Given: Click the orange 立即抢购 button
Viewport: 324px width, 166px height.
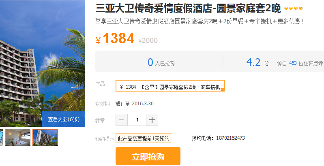Looking at the screenshot, I should (x=148, y=156).
